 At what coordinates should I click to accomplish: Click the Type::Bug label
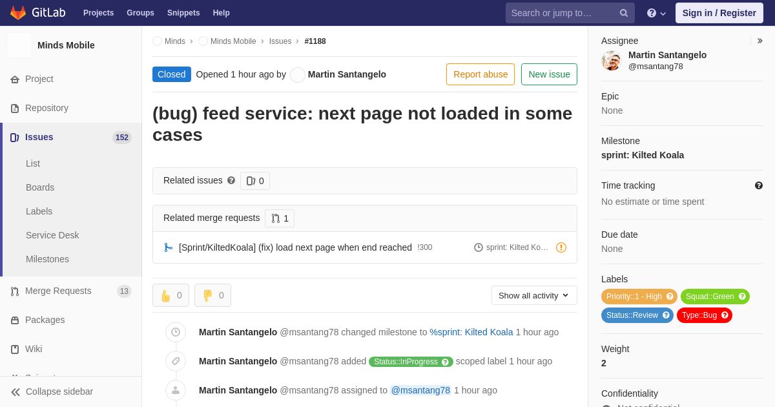pyautogui.click(x=705, y=315)
